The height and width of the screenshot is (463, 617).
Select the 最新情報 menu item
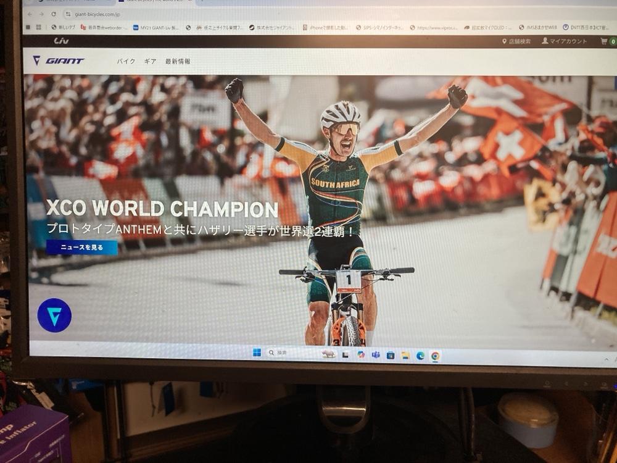pyautogui.click(x=178, y=61)
